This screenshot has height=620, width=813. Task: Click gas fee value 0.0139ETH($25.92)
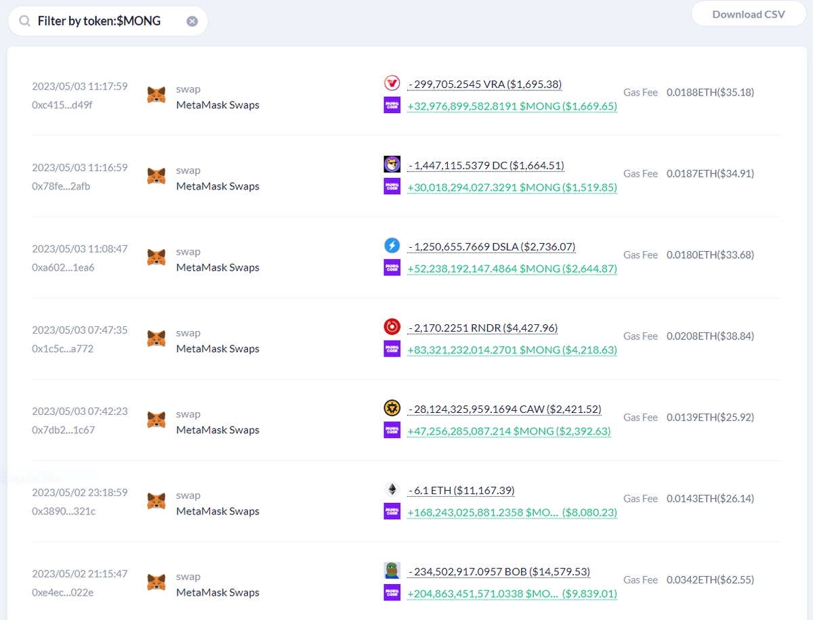coord(710,417)
